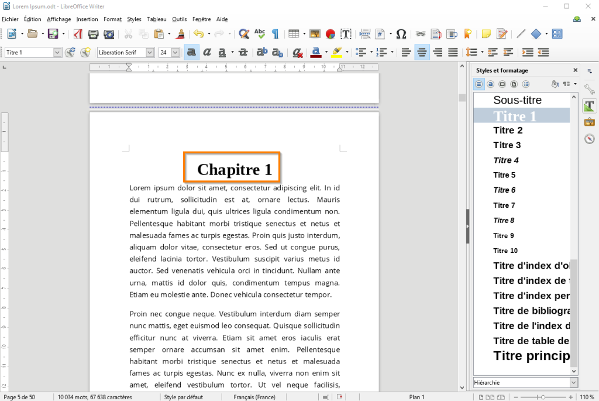
Task: Click word count in status bar
Action: [x=95, y=397]
